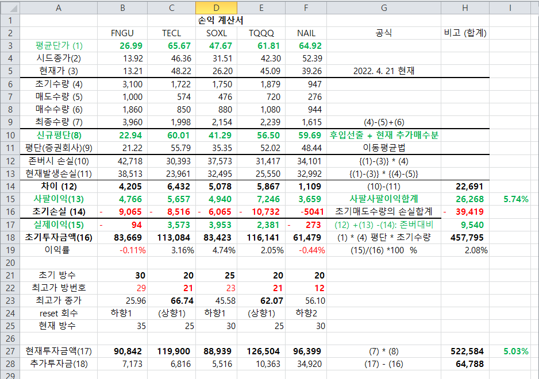Click the date cell 2022. 4. 21 현재
Screen dimensions: 539x379
click(384, 71)
